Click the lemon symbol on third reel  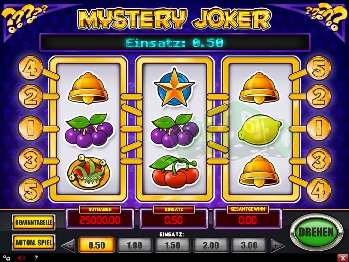click(x=259, y=130)
